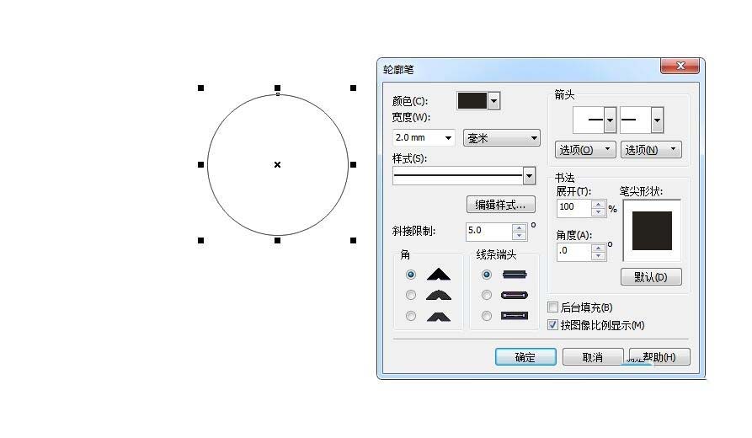Open the end arrowhead dropdown
This screenshot has height=438, width=752.
[657, 120]
